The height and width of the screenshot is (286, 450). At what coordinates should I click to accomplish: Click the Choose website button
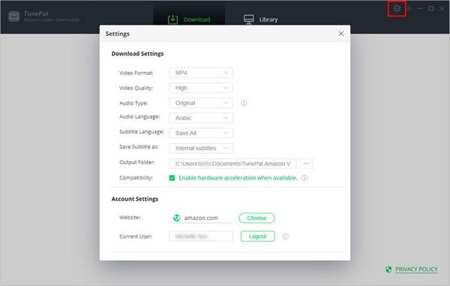point(256,218)
